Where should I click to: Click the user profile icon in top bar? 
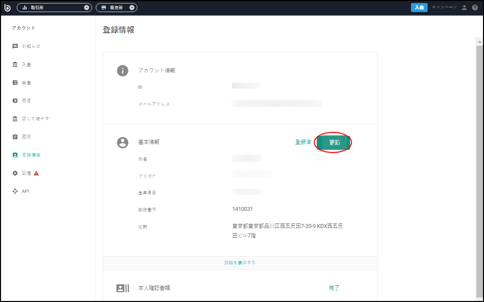pos(464,7)
